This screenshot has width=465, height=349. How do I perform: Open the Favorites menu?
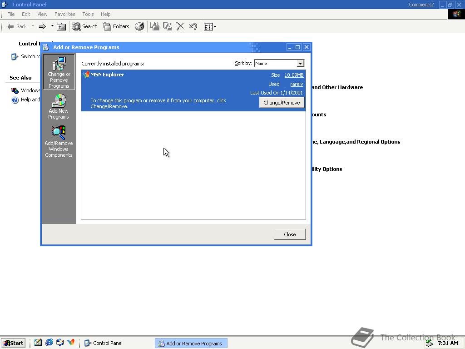(x=64, y=14)
